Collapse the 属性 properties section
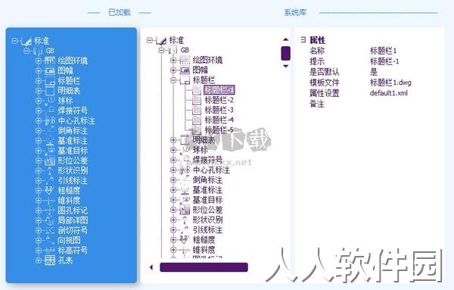 tap(303, 39)
